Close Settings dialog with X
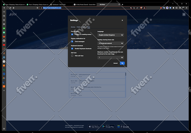 click(x=122, y=20)
